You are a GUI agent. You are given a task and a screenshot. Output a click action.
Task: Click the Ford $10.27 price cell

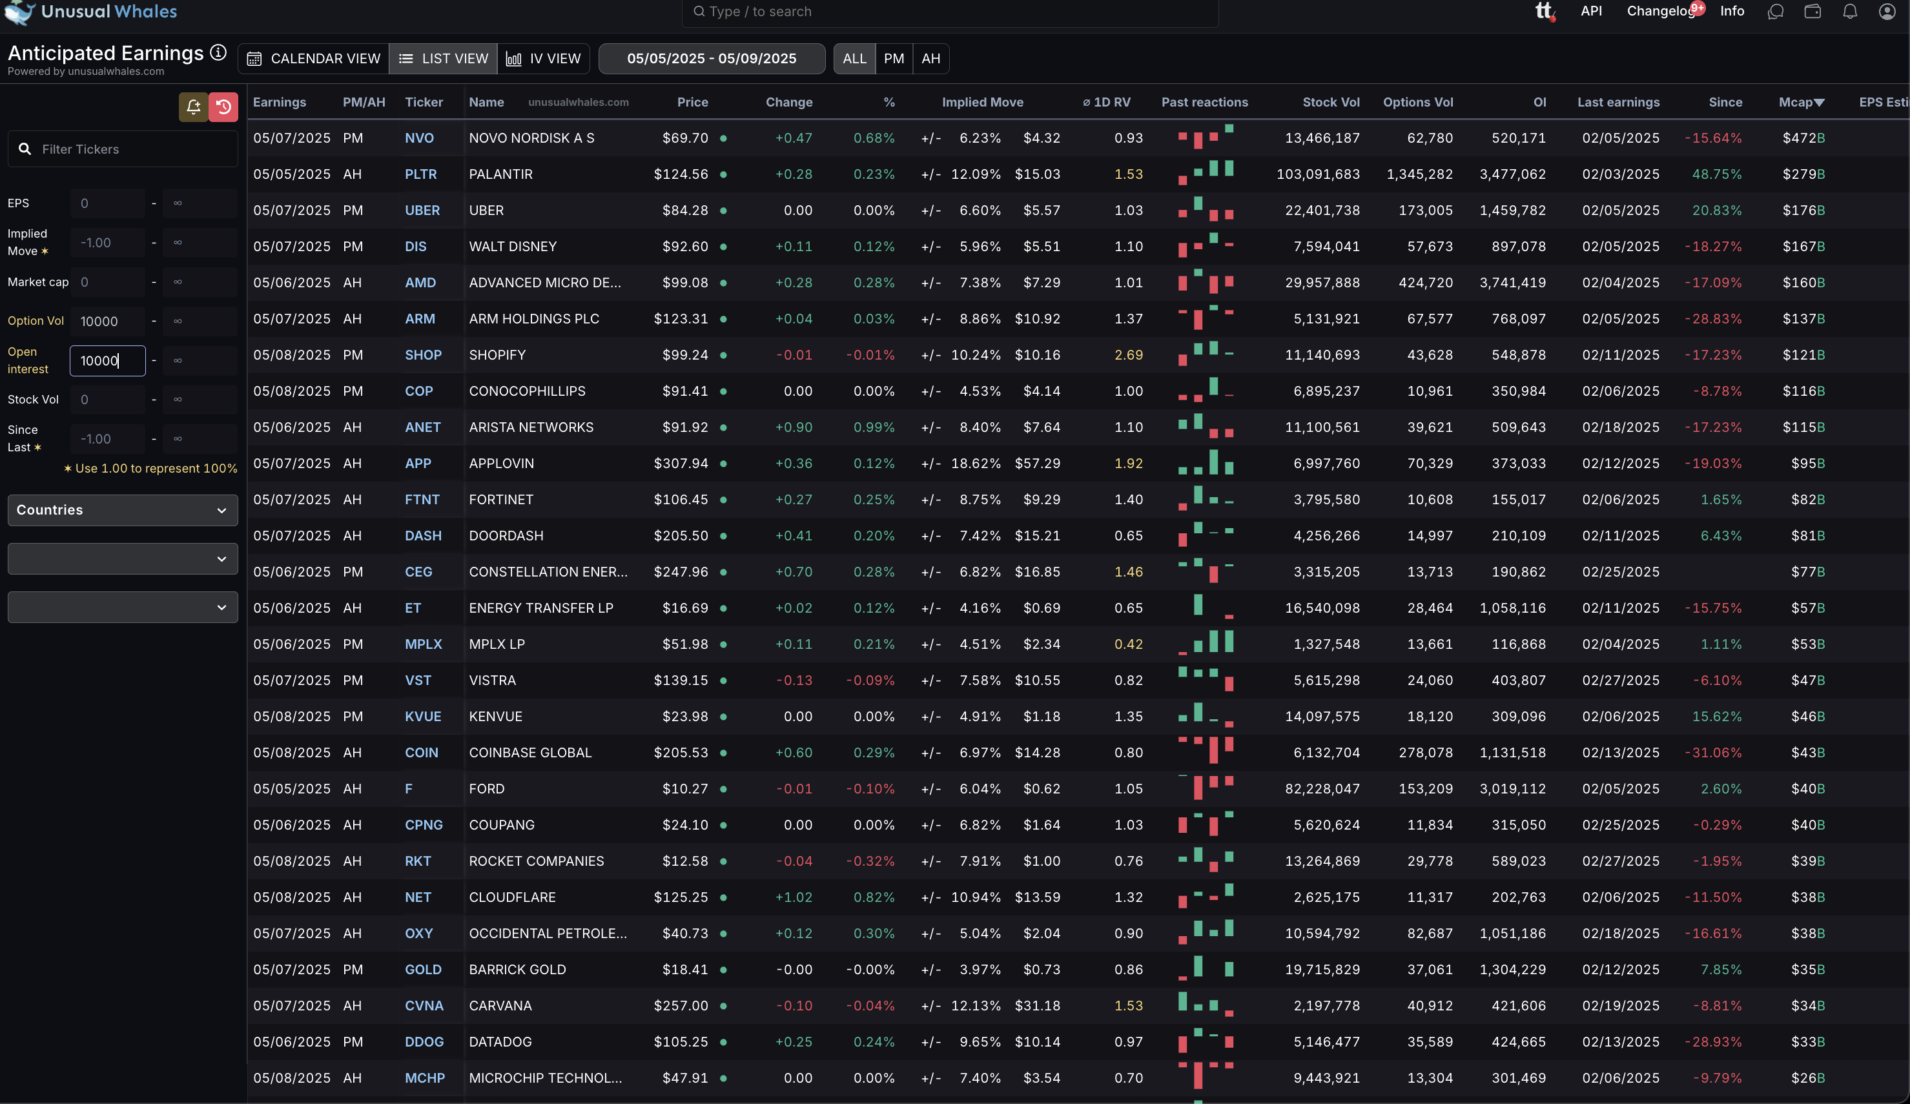(685, 789)
